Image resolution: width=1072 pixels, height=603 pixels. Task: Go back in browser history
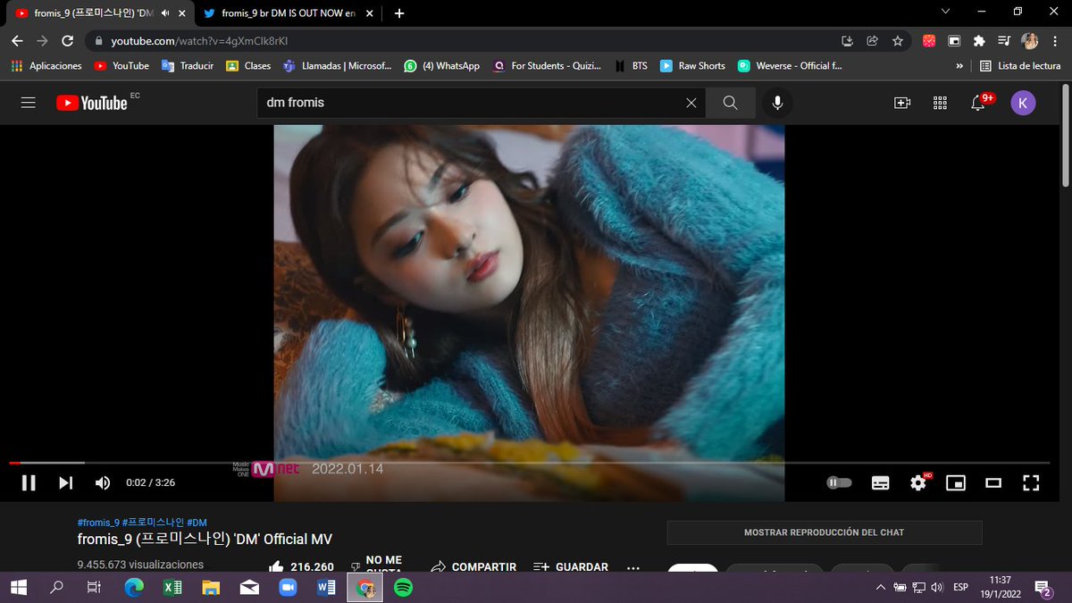[x=19, y=41]
